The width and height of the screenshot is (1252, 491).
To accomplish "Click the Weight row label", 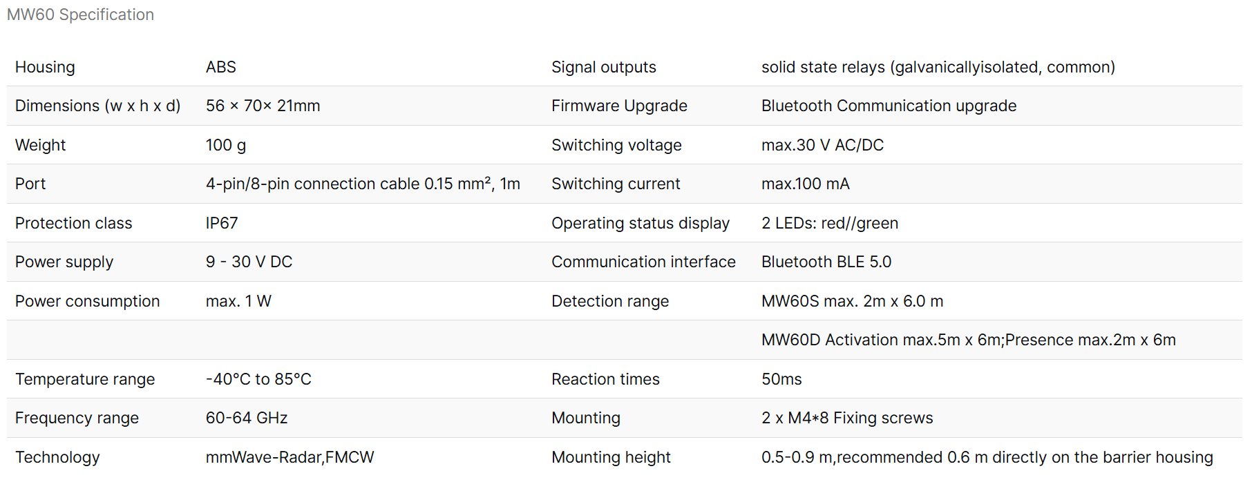I will [x=40, y=145].
